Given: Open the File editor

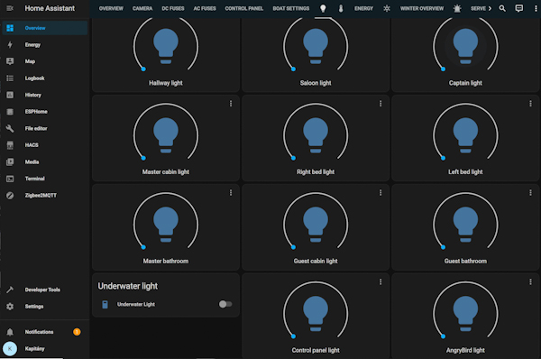Looking at the screenshot, I should pyautogui.click(x=45, y=128).
